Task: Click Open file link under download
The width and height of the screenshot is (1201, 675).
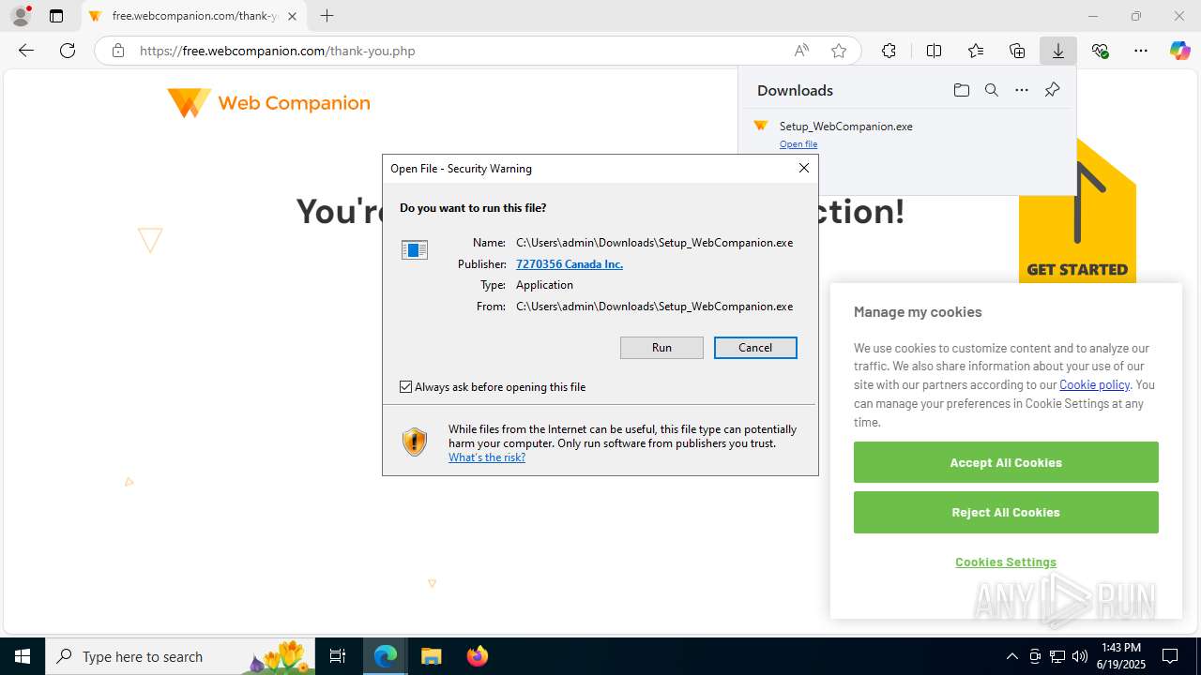Action: point(798,144)
